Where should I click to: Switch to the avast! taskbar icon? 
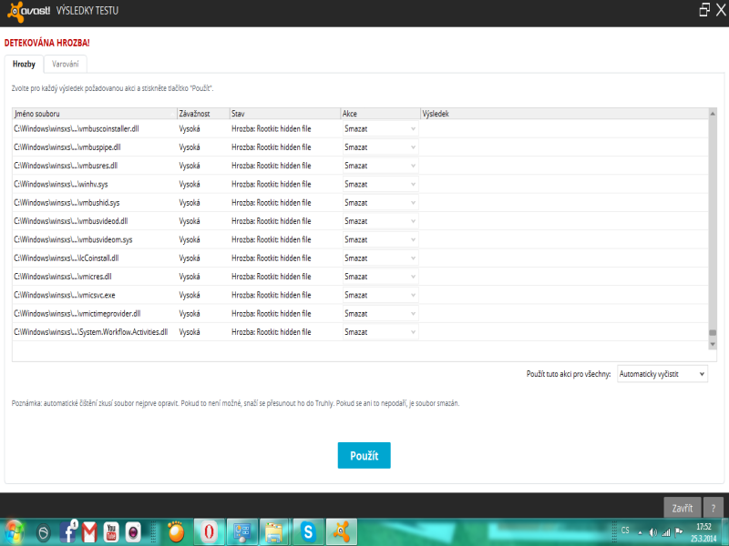point(341,532)
